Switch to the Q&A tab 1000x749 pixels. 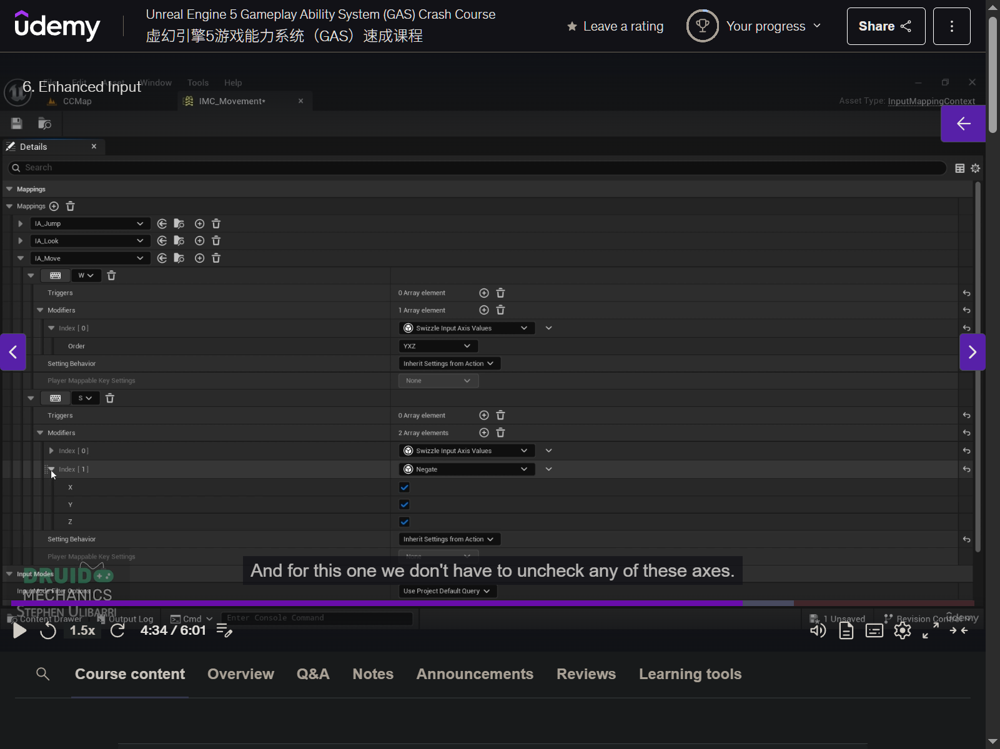(313, 674)
